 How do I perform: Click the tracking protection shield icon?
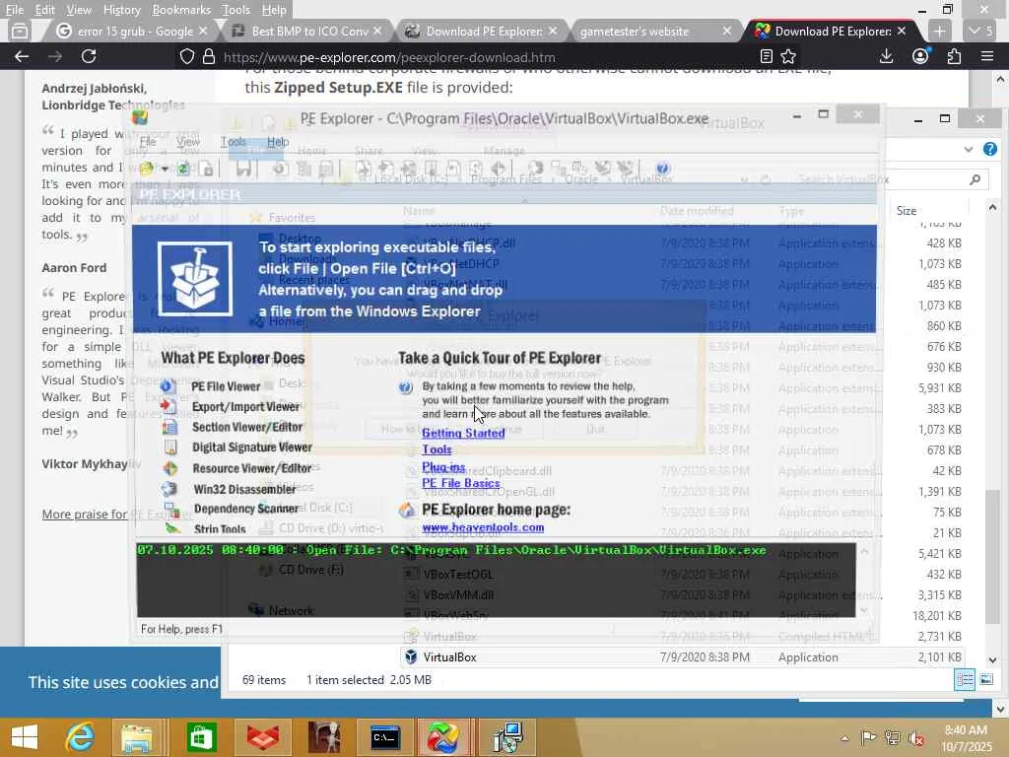(186, 56)
